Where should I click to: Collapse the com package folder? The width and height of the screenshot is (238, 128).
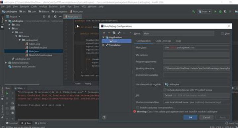tap(13, 32)
